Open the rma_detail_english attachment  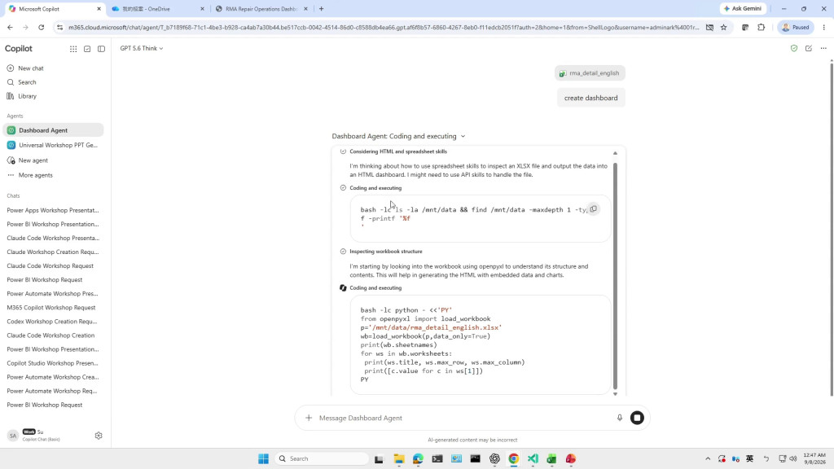click(590, 73)
